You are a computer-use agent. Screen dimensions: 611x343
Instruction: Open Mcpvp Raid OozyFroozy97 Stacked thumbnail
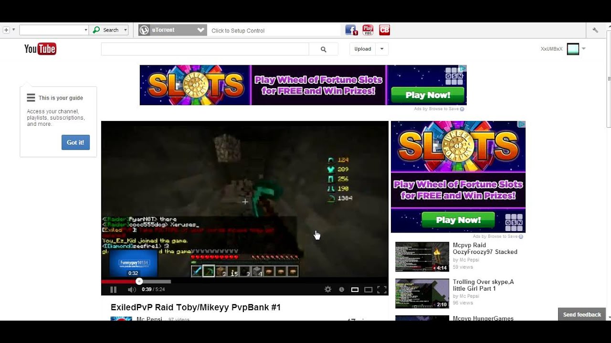pyautogui.click(x=422, y=257)
